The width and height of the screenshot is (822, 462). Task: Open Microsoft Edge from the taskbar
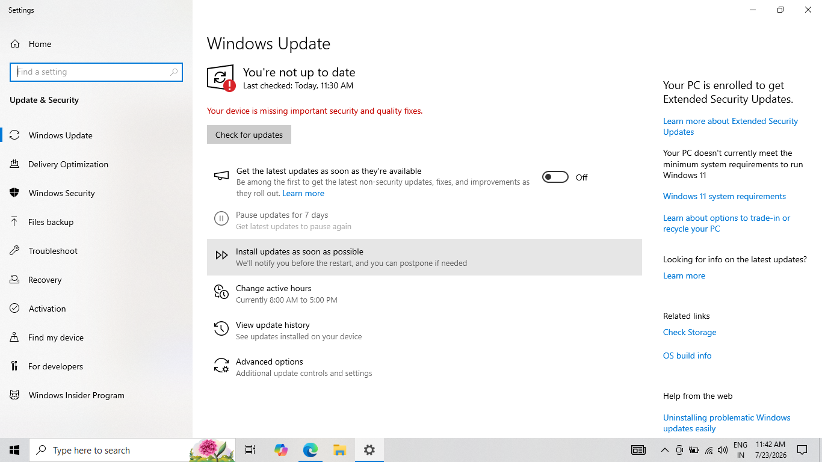tap(311, 450)
